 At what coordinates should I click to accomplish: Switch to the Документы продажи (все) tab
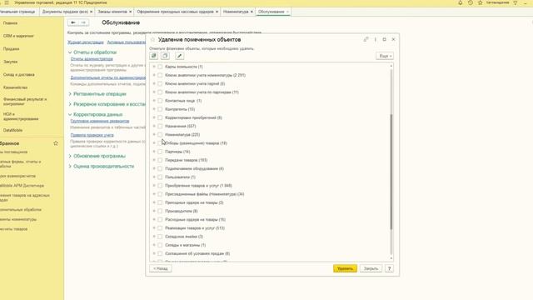(x=65, y=12)
